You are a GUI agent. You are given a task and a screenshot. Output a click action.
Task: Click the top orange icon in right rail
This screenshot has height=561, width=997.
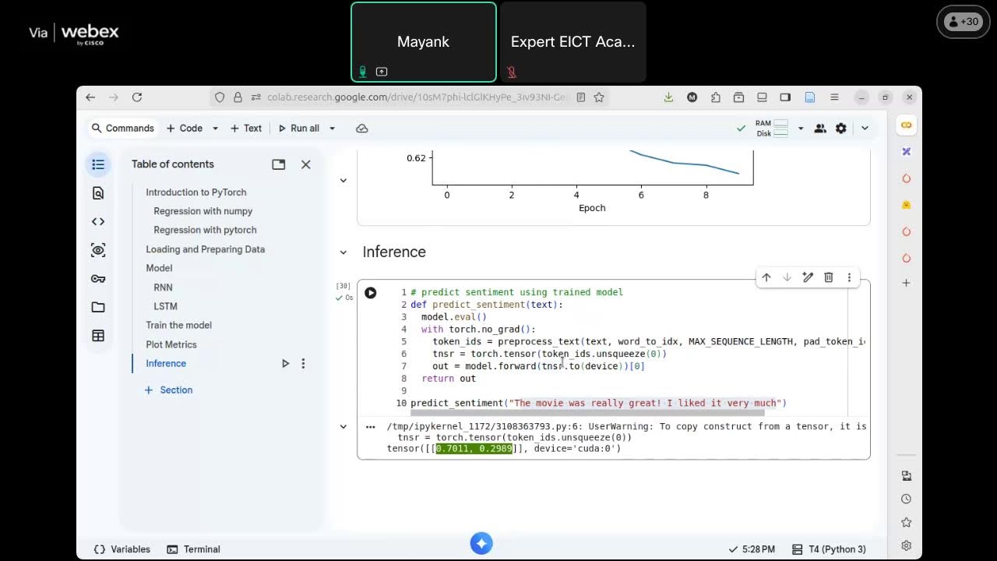pyautogui.click(x=906, y=125)
